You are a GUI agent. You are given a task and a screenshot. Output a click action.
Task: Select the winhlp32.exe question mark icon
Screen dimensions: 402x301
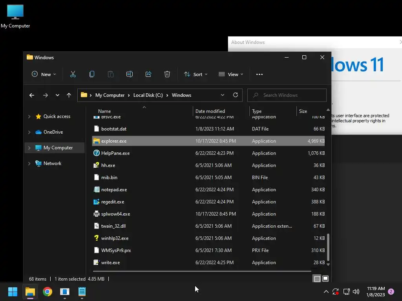97,238
